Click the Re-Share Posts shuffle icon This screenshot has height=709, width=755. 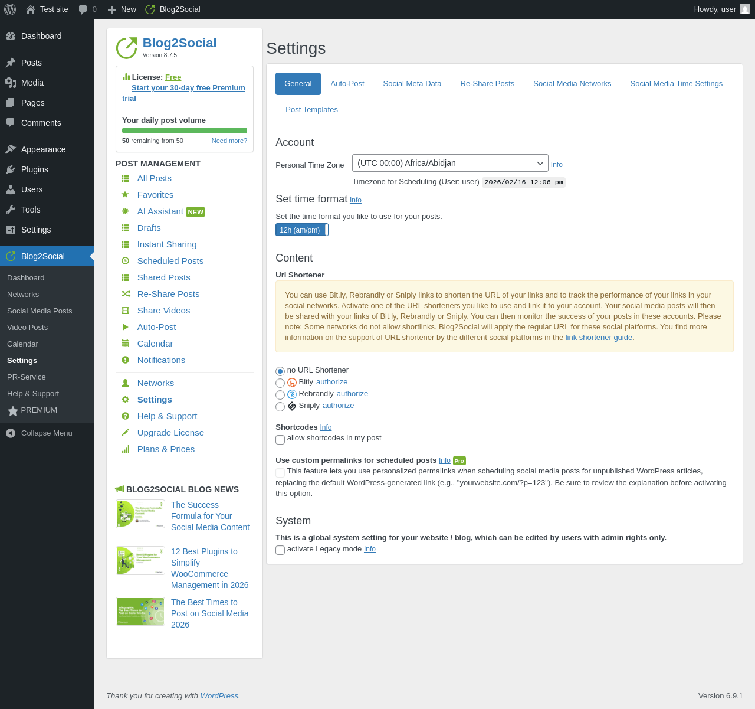126,294
